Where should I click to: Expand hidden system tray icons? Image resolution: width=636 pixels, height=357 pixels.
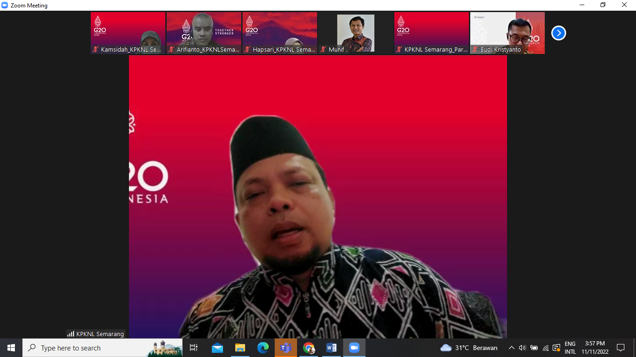512,348
